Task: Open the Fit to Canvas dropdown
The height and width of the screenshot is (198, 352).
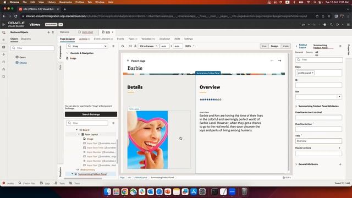Action: [148, 46]
